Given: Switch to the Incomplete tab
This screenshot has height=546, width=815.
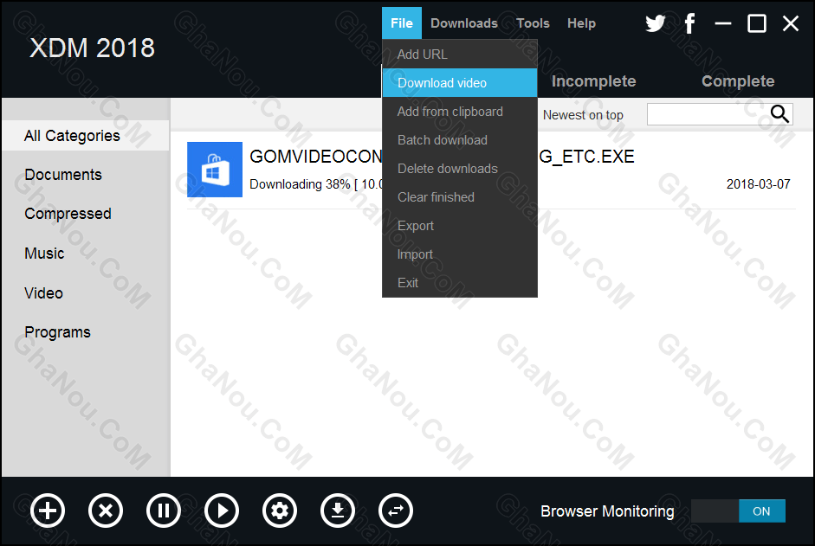Looking at the screenshot, I should [593, 81].
